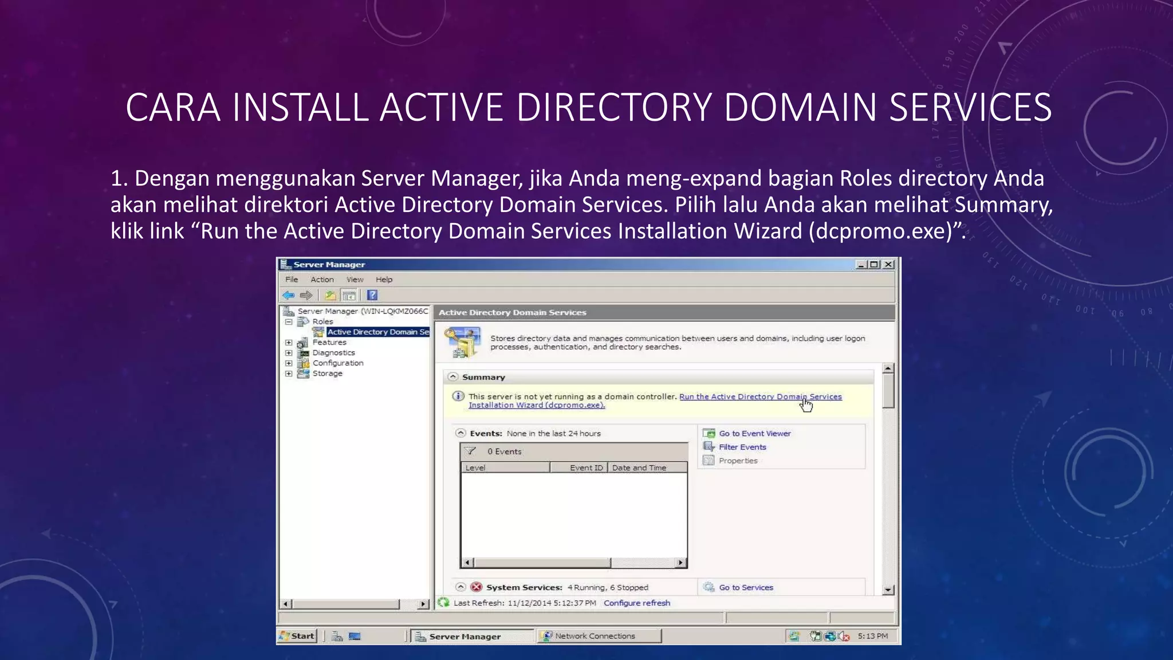Image resolution: width=1173 pixels, height=660 pixels.
Task: Click the Features node icon
Action: coord(304,343)
